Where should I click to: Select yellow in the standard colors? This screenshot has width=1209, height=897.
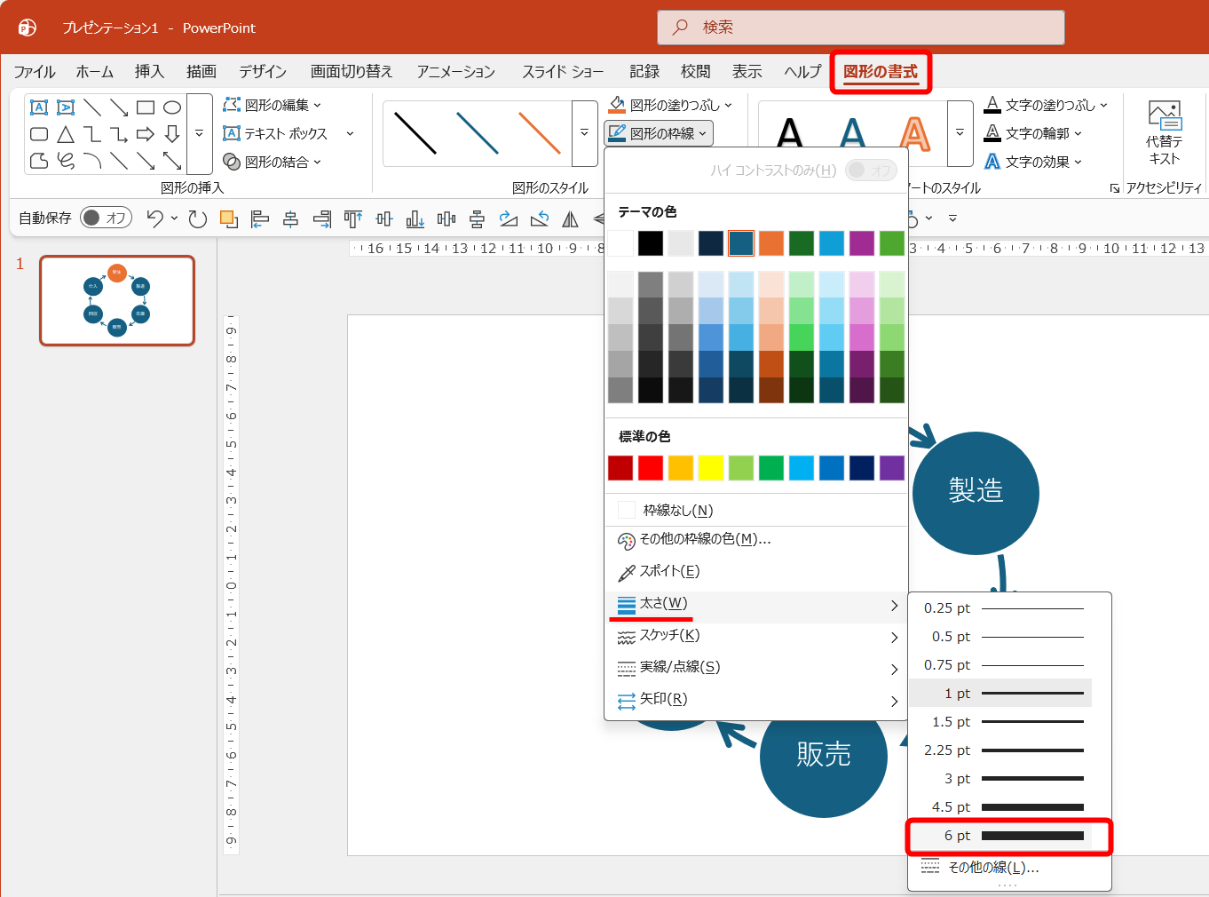pyautogui.click(x=711, y=468)
